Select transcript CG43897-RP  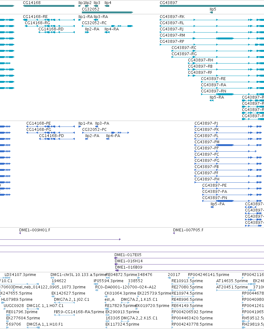point(172,42)
